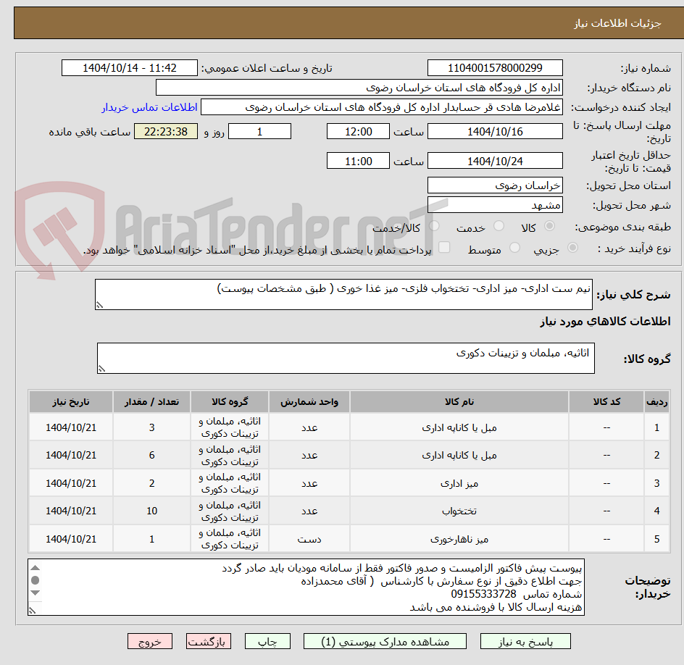Toggle the اسناد خزانه اسلامی payment checkbox
The image size is (684, 665).
tap(444, 247)
